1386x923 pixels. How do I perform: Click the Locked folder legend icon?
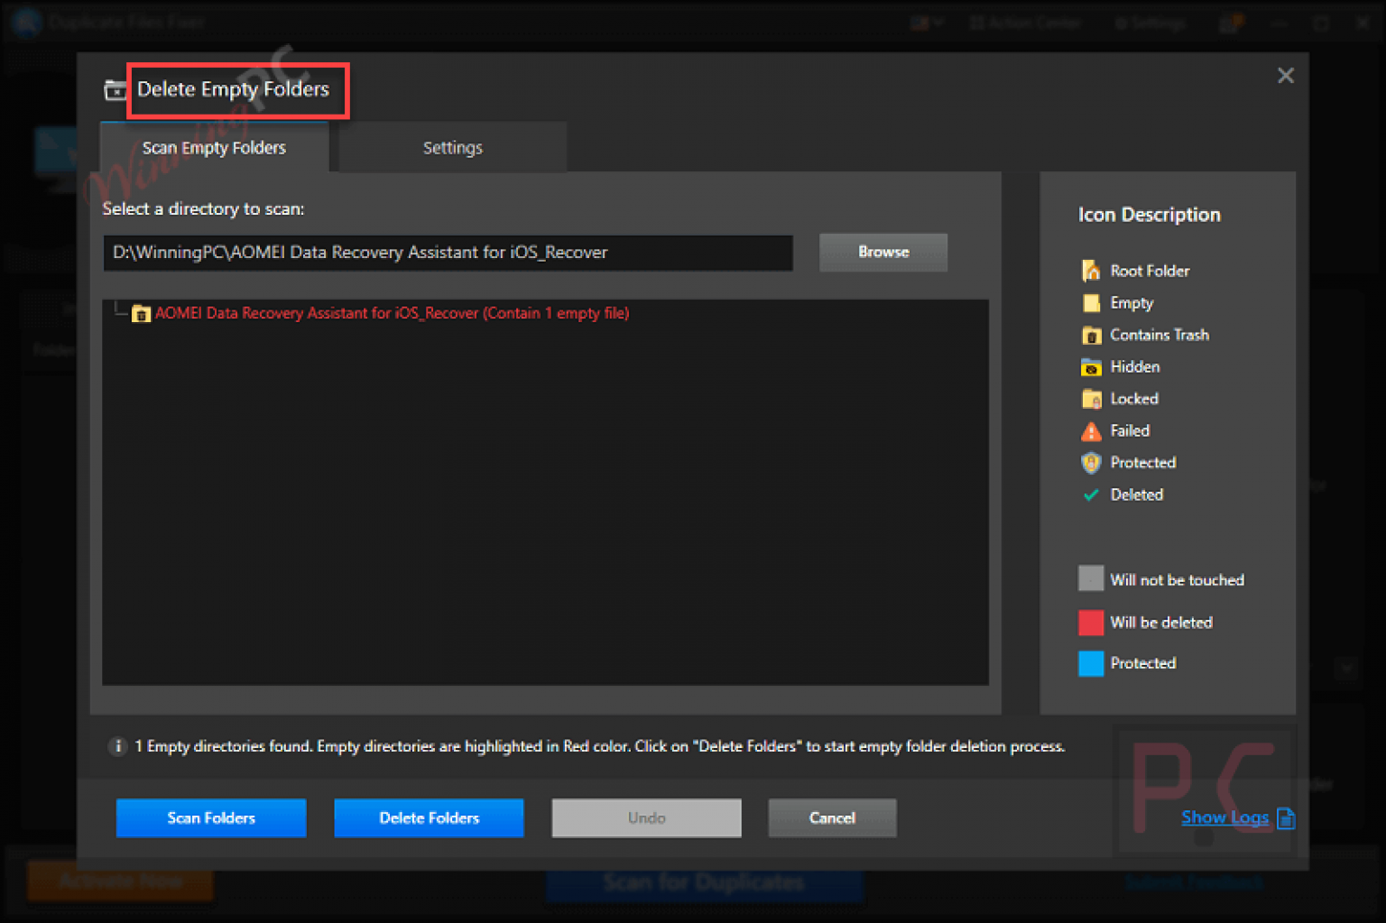(1091, 399)
